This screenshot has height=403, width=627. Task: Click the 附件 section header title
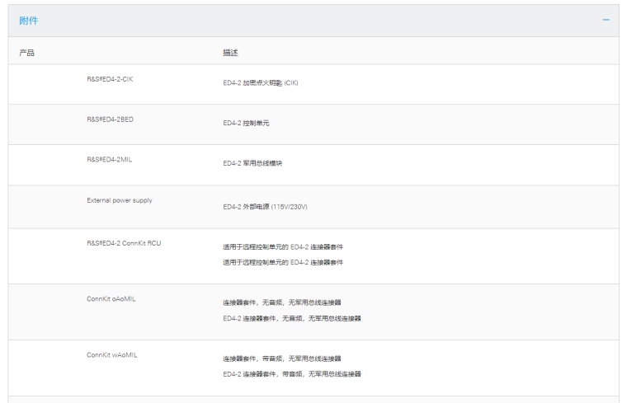28,21
